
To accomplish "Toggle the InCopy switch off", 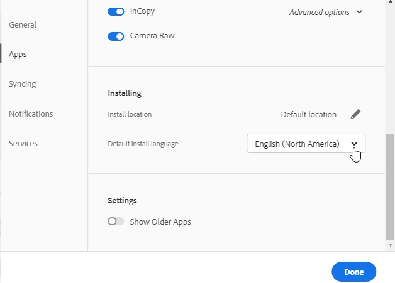I will coord(116,11).
